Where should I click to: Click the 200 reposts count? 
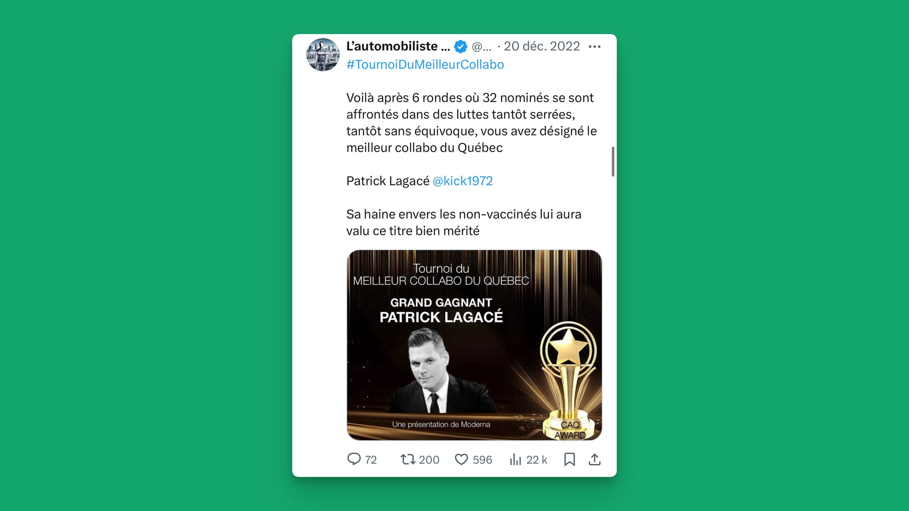click(429, 460)
